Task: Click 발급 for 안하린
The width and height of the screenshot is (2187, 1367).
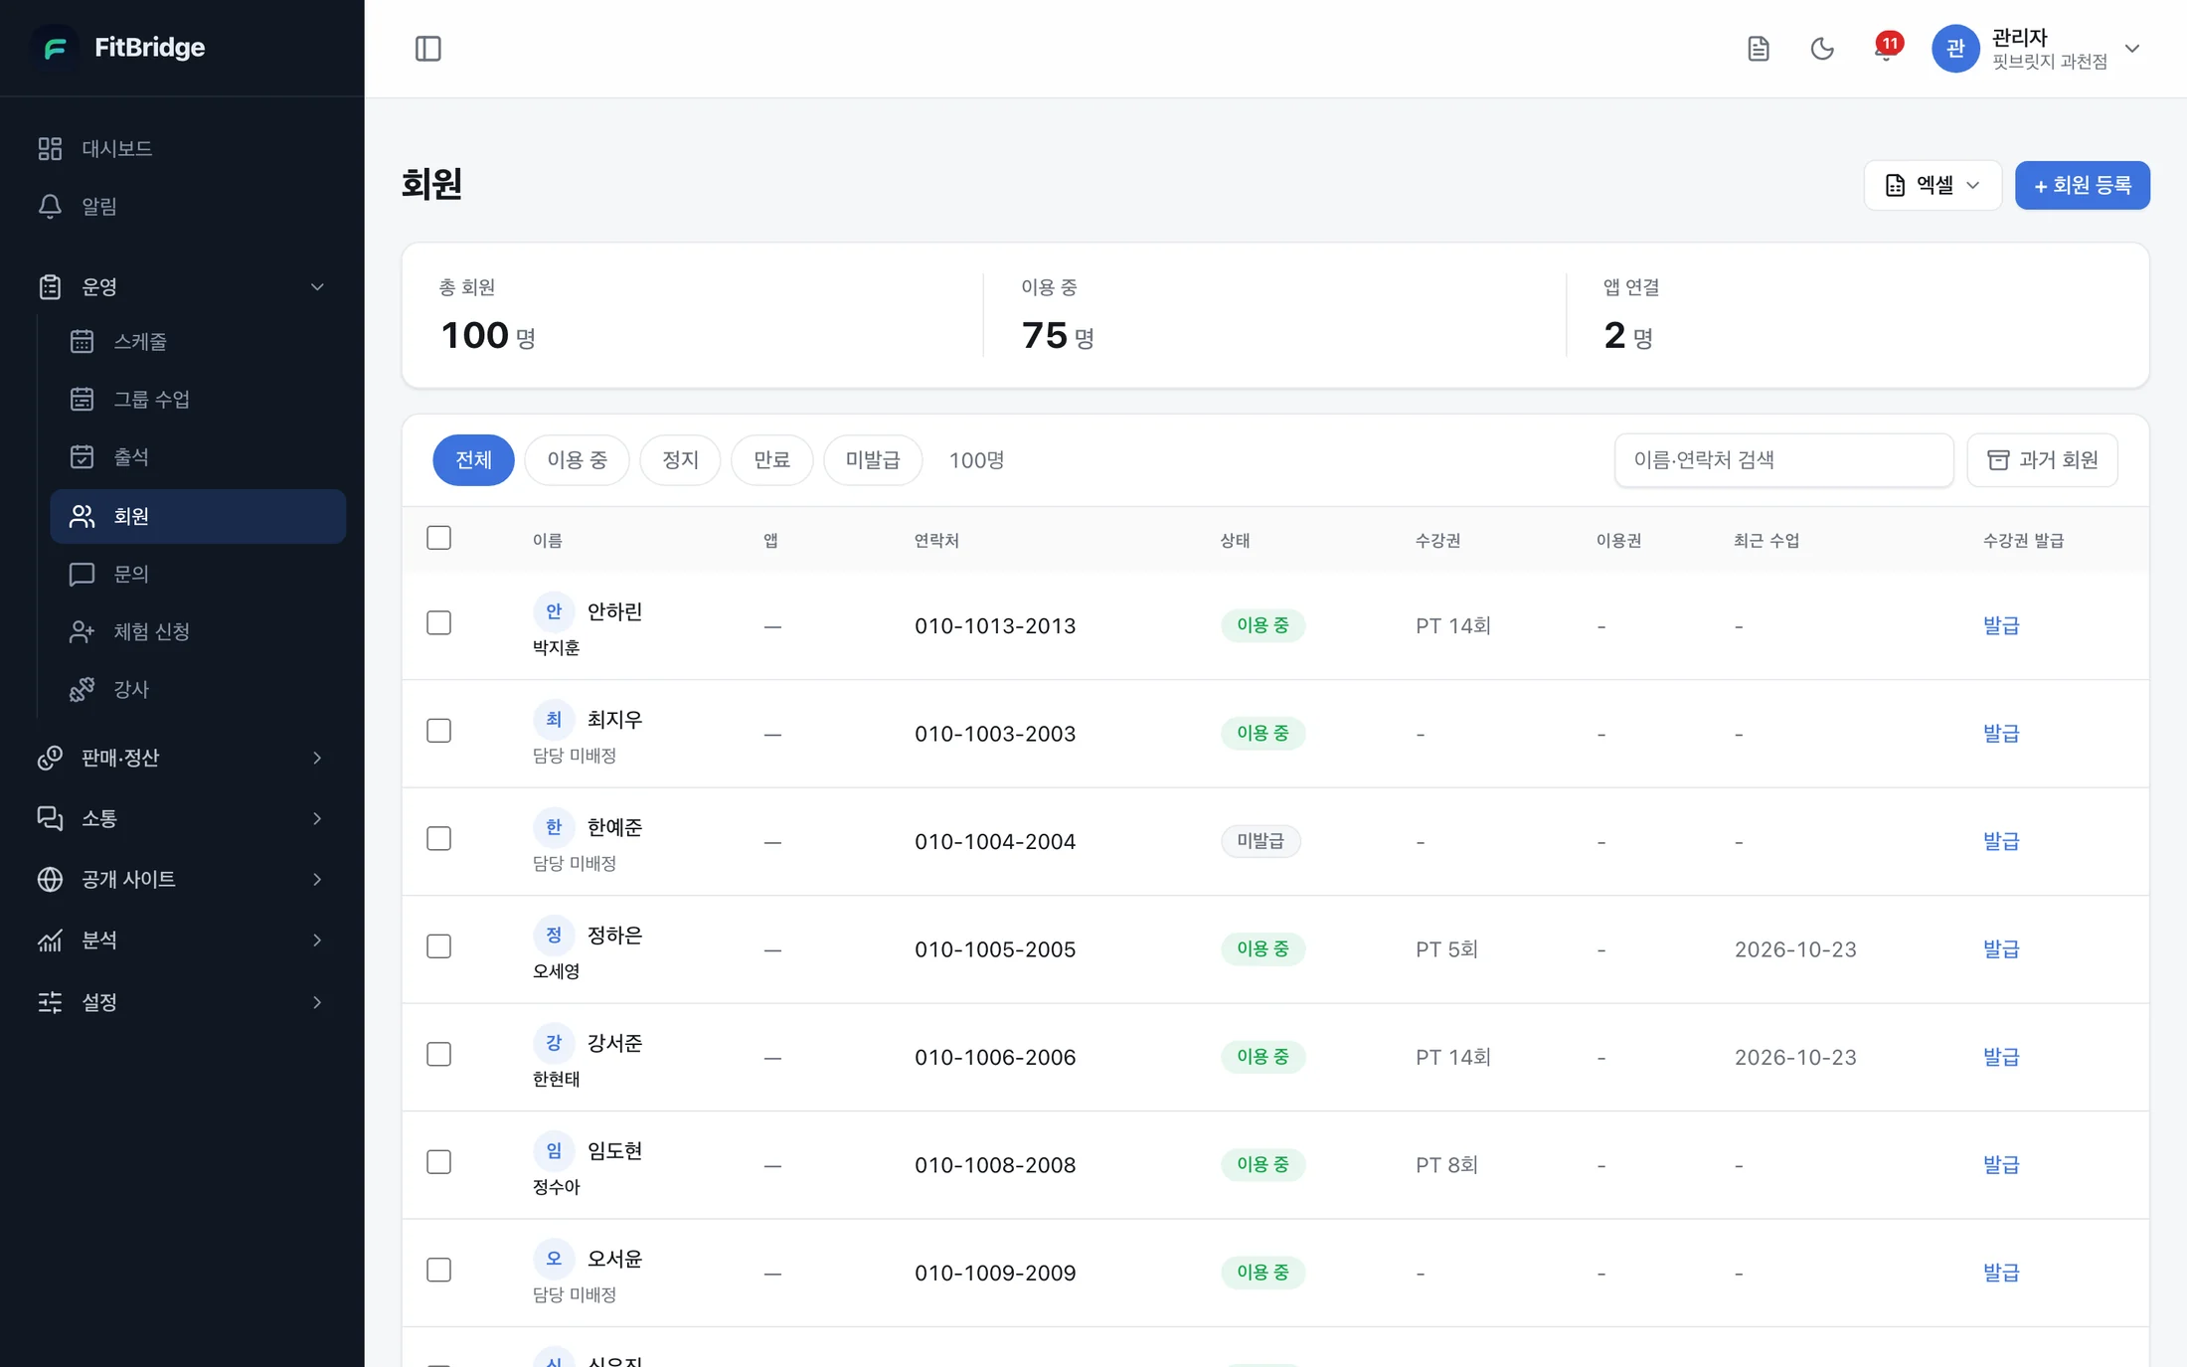Action: pos(2001,625)
